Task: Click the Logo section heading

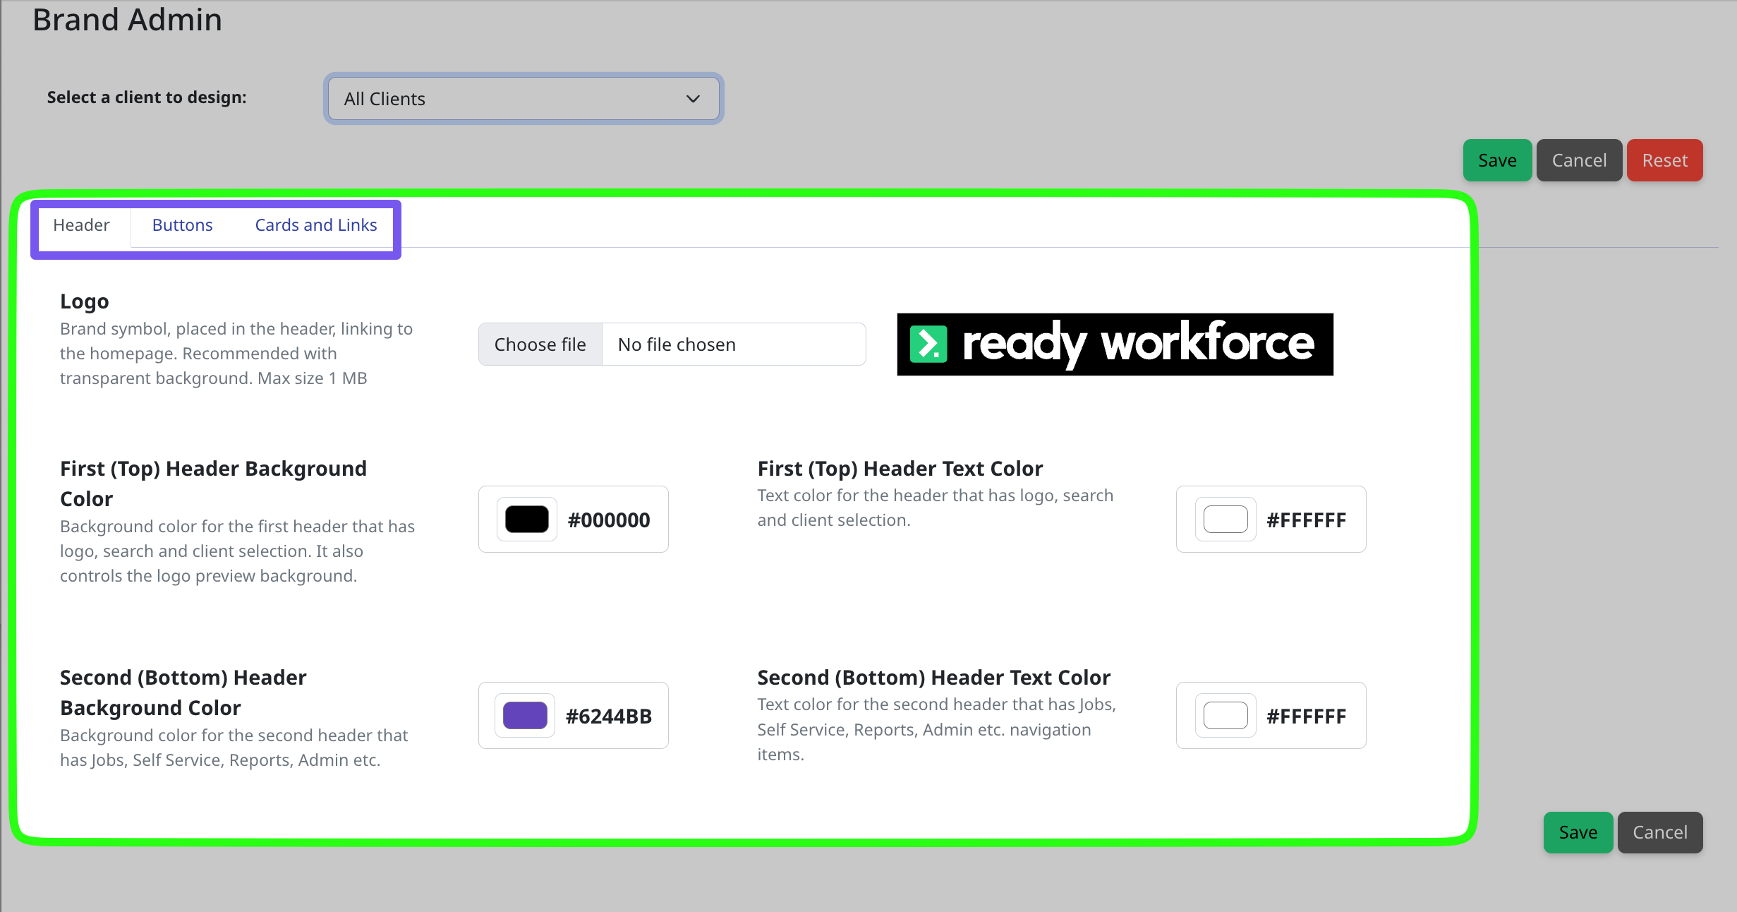Action: tap(85, 301)
